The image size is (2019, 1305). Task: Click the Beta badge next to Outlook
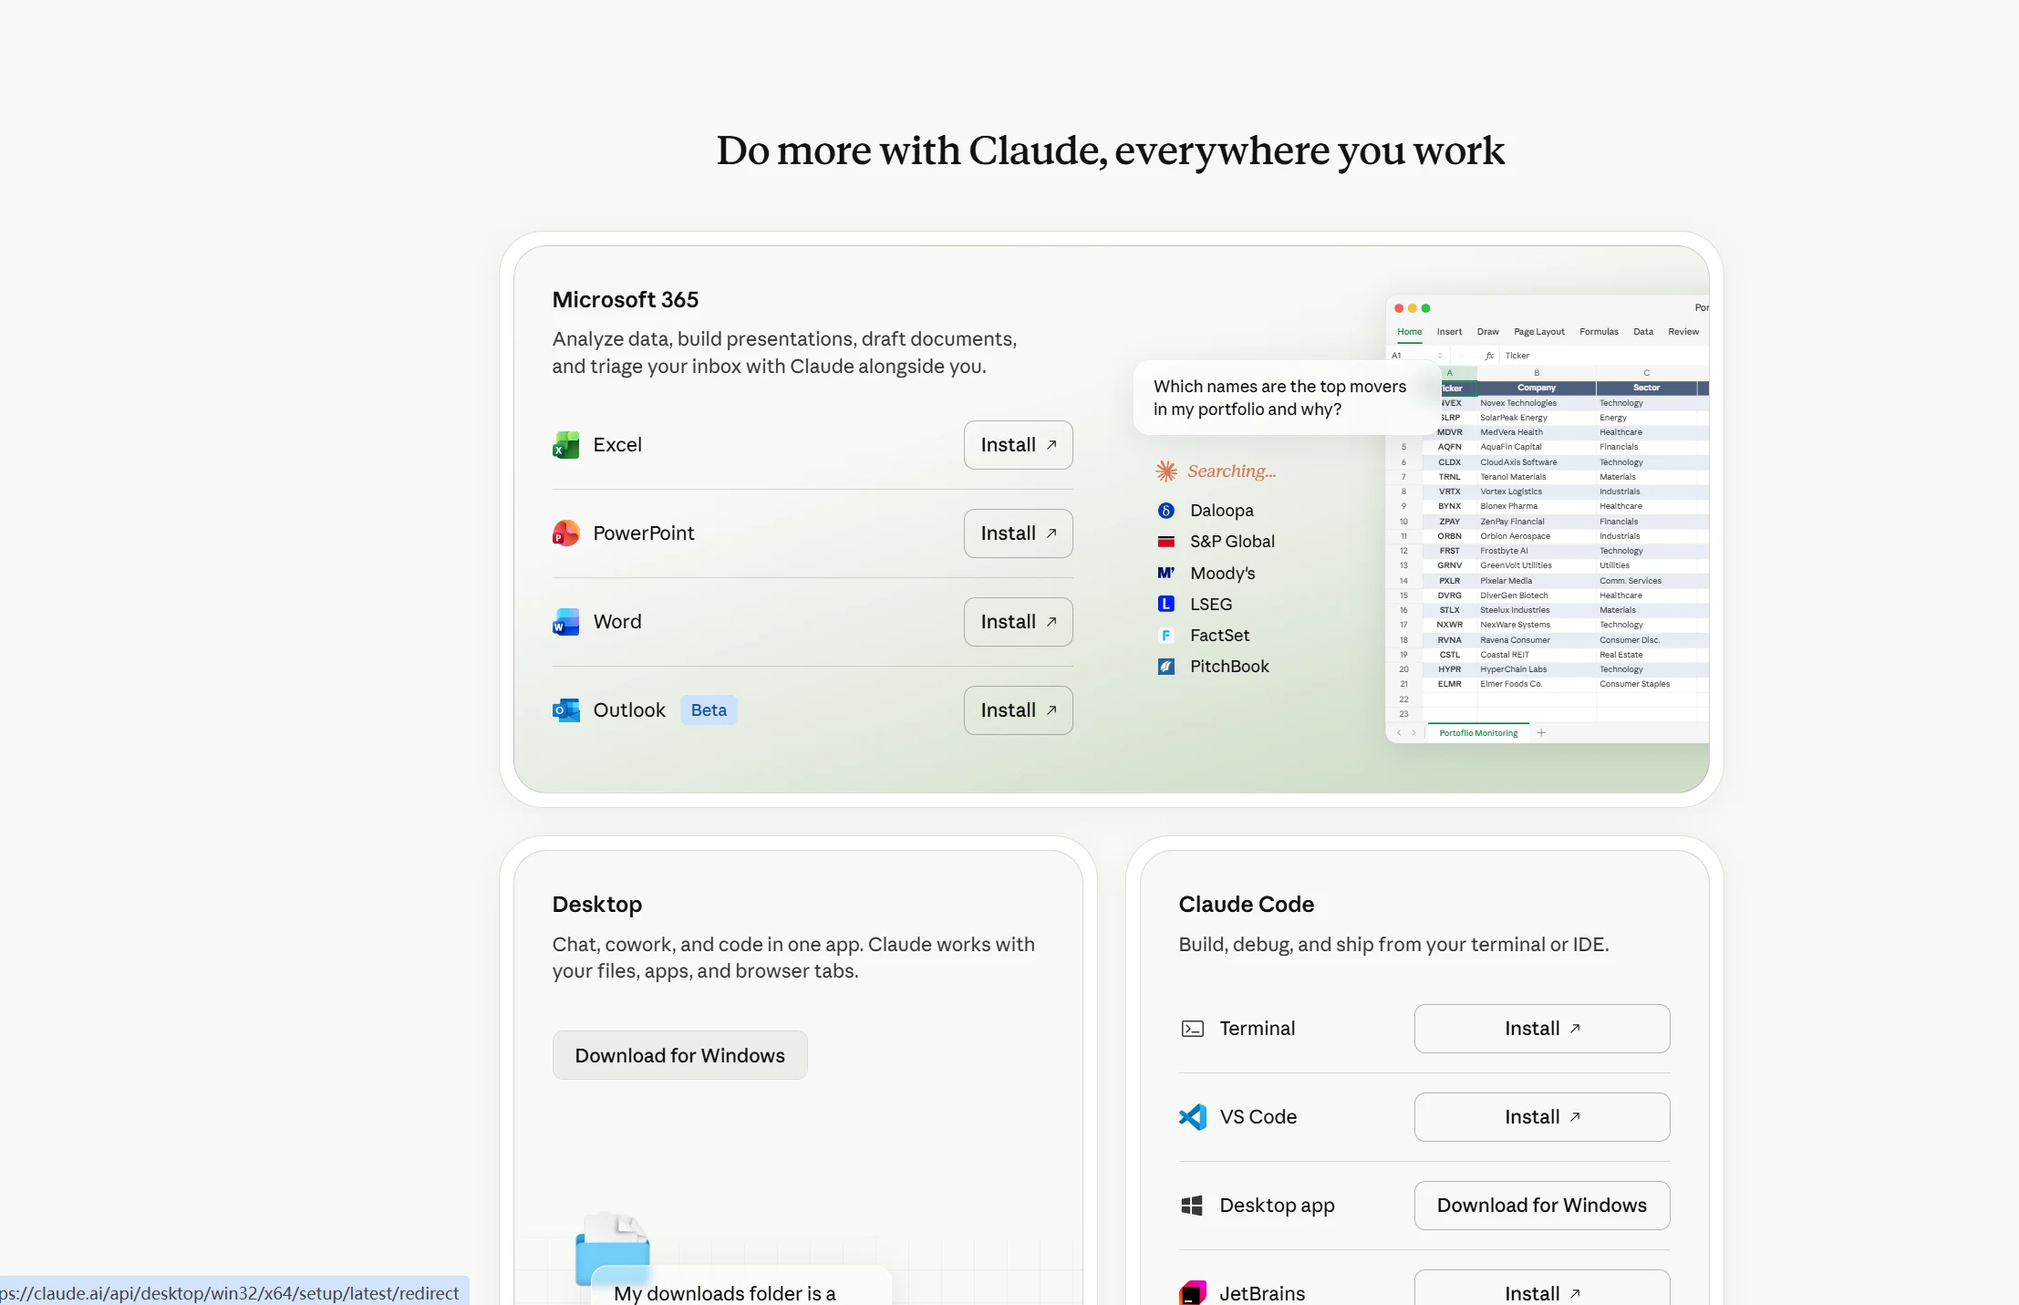pyautogui.click(x=709, y=710)
